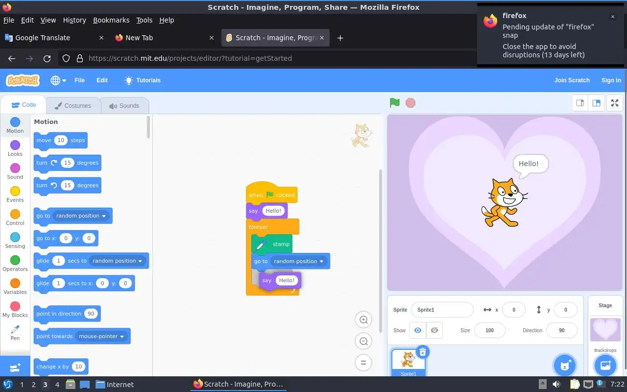Click the sprite x position field
This screenshot has height=392, width=627.
point(513,310)
